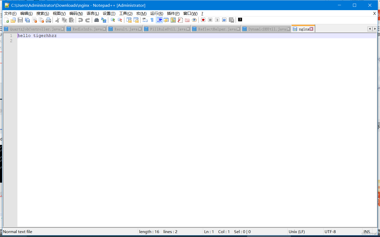Close the Result.java tab
380x237 pixels.
tap(140, 29)
